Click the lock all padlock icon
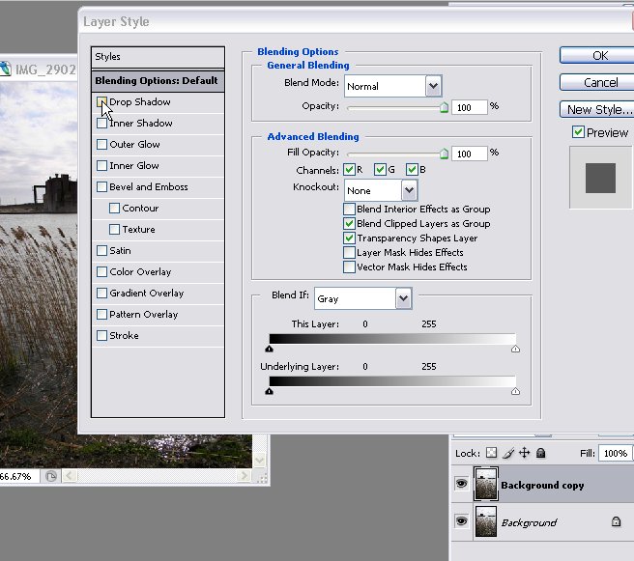Viewport: 634px width, 561px height. click(540, 452)
